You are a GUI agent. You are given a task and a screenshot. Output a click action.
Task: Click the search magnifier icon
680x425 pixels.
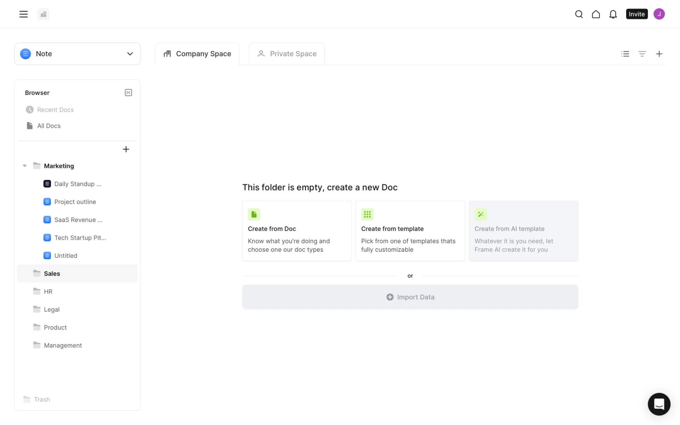[579, 14]
